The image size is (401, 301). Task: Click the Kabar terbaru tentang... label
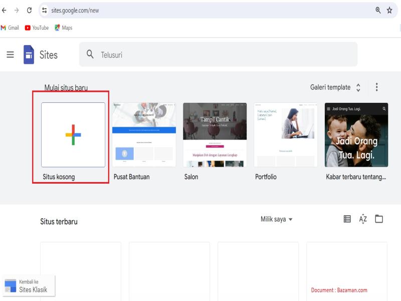point(356,177)
